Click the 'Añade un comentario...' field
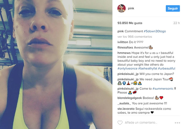The width and height of the screenshot is (181, 129). (141, 122)
